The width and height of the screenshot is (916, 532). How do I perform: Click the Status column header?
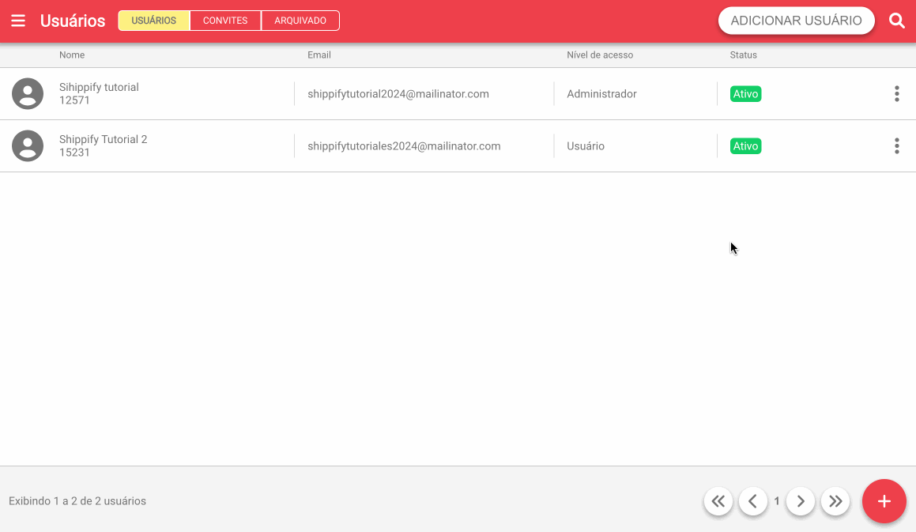pyautogui.click(x=743, y=55)
